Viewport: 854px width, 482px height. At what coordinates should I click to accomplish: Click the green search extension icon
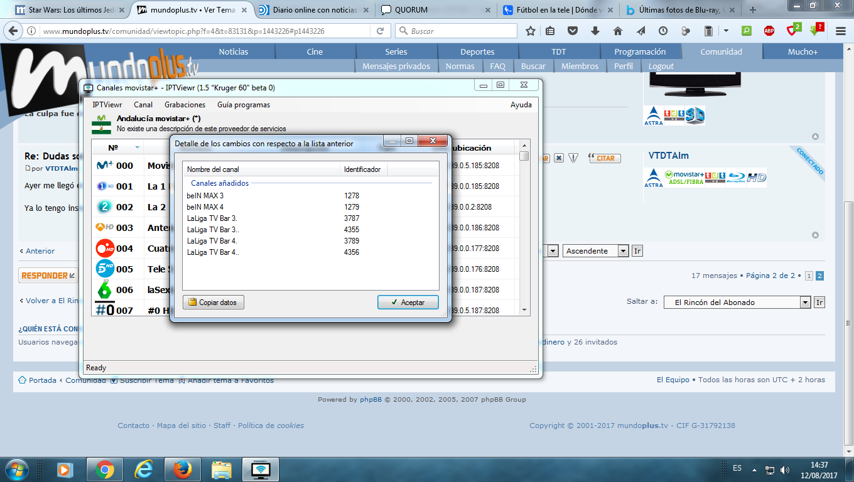pyautogui.click(x=747, y=31)
